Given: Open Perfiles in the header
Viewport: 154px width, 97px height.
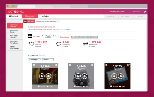Looking at the screenshot, I should [136, 12].
